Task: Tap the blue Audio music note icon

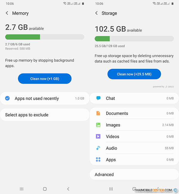Action: point(98,148)
